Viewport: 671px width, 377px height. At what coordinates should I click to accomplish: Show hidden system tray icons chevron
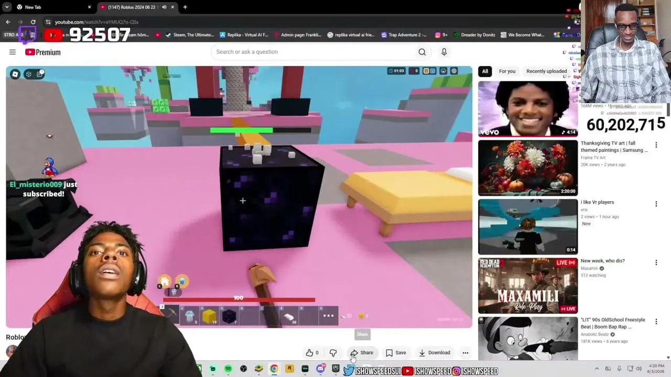click(x=597, y=369)
